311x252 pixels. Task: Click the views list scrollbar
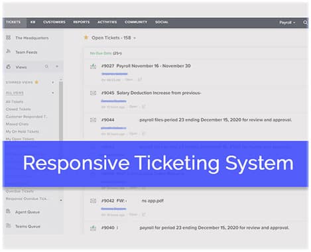[x=61, y=111]
